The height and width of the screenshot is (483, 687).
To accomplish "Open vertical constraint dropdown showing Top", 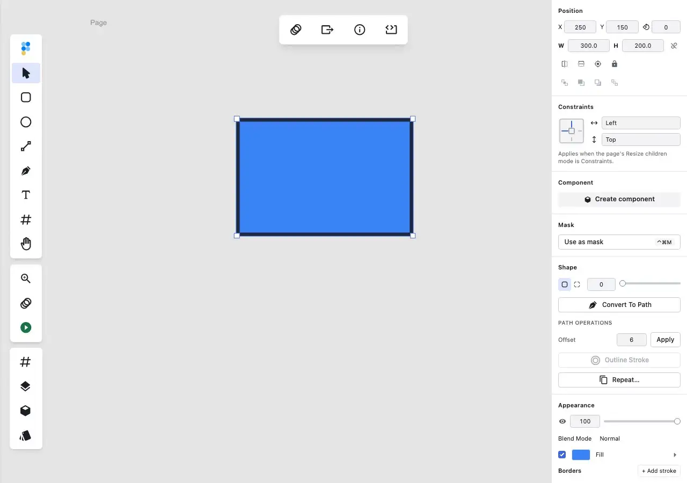I will [641, 140].
